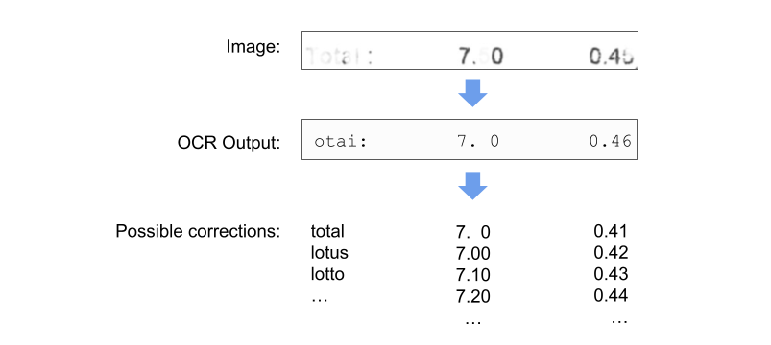Click the ellipsis under the 7.20 column

(473, 319)
